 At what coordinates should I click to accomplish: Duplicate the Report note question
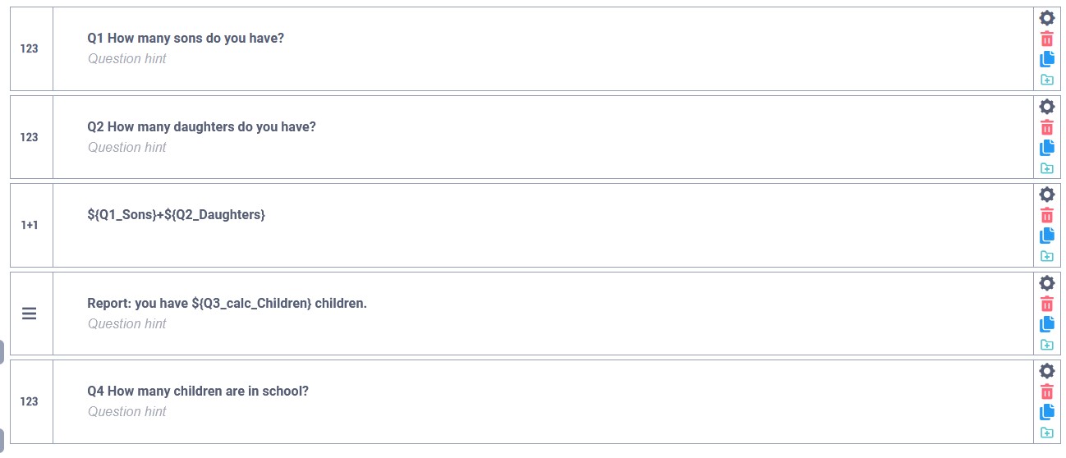(x=1046, y=324)
